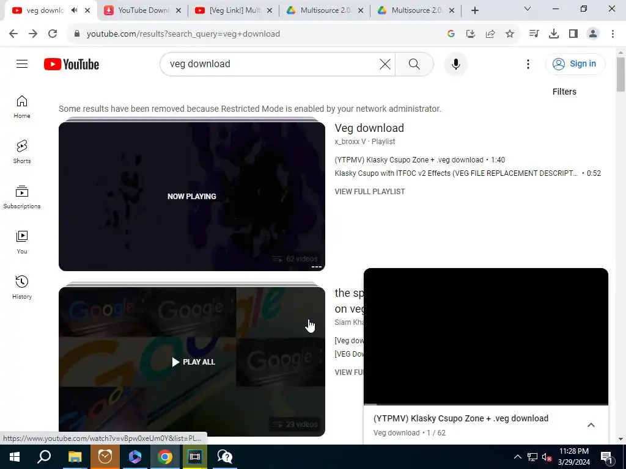The image size is (626, 469).
Task: Click the YouTube logo
Action: pyautogui.click(x=72, y=64)
